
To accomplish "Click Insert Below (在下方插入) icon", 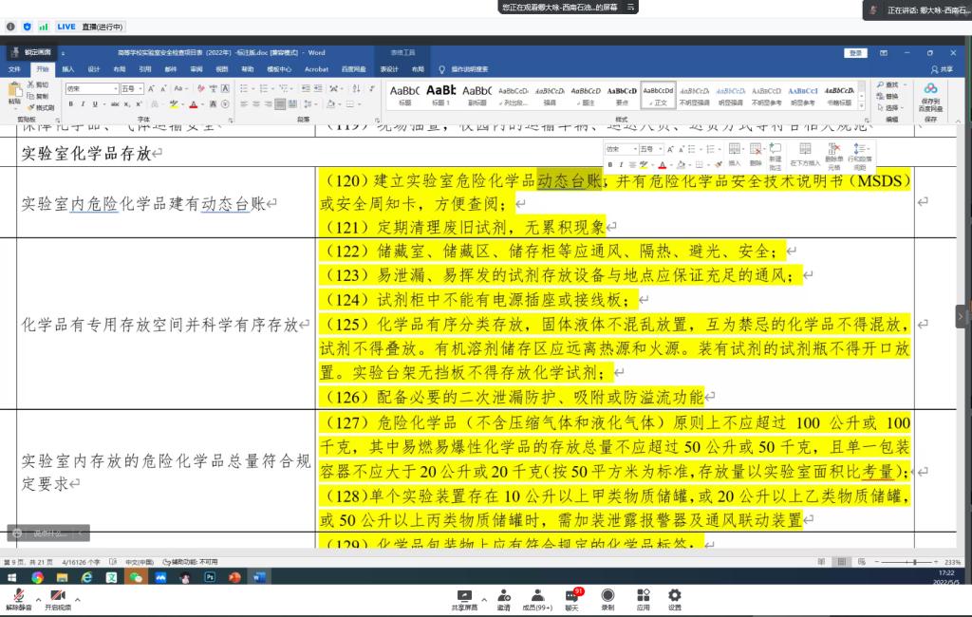I will (x=803, y=153).
